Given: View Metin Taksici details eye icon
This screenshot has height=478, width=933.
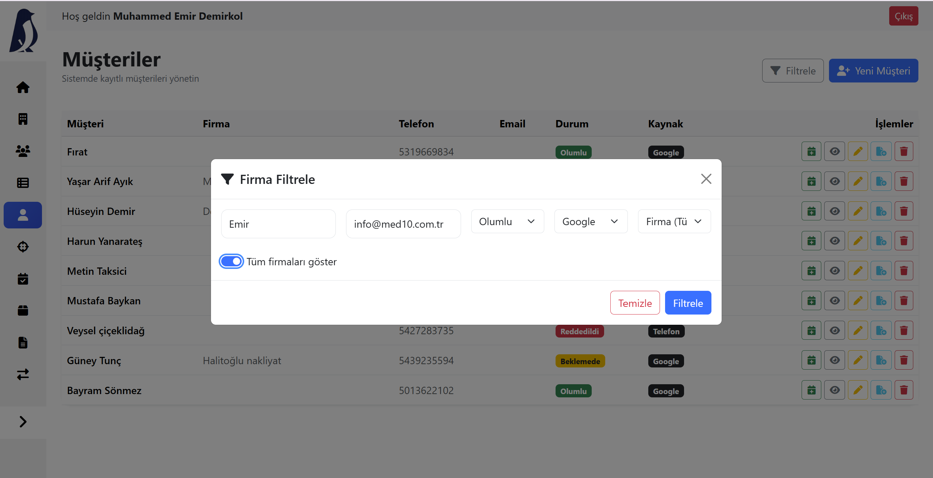Looking at the screenshot, I should [834, 271].
